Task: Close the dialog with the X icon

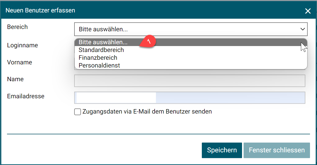Action: pos(308,11)
